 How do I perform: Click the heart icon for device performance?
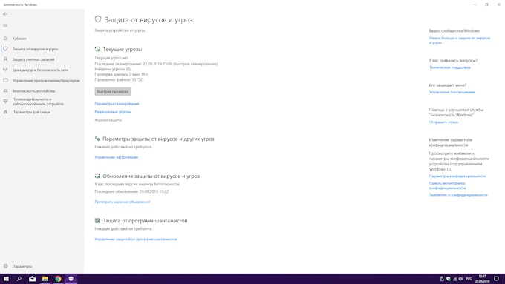(5, 102)
